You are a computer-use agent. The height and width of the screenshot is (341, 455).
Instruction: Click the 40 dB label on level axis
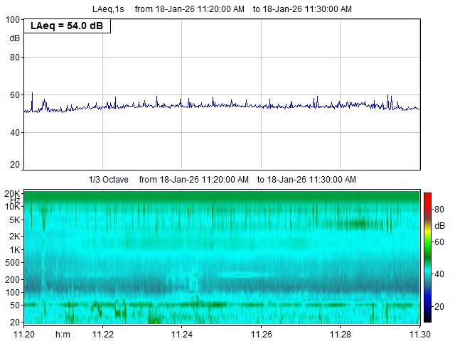pyautogui.click(x=14, y=133)
